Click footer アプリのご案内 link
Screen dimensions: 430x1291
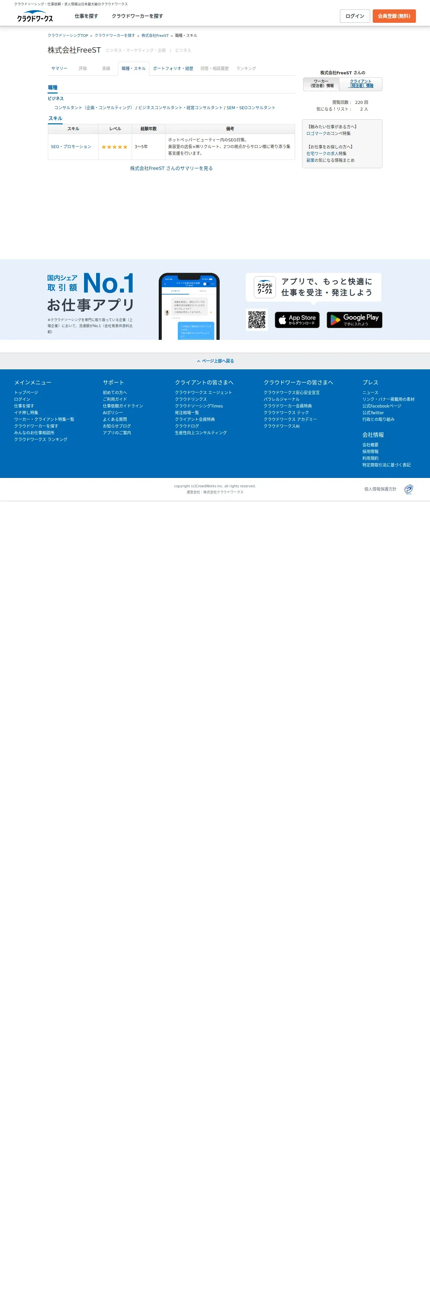click(117, 432)
